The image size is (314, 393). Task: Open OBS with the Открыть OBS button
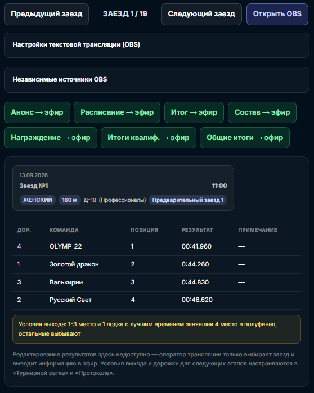(x=277, y=14)
